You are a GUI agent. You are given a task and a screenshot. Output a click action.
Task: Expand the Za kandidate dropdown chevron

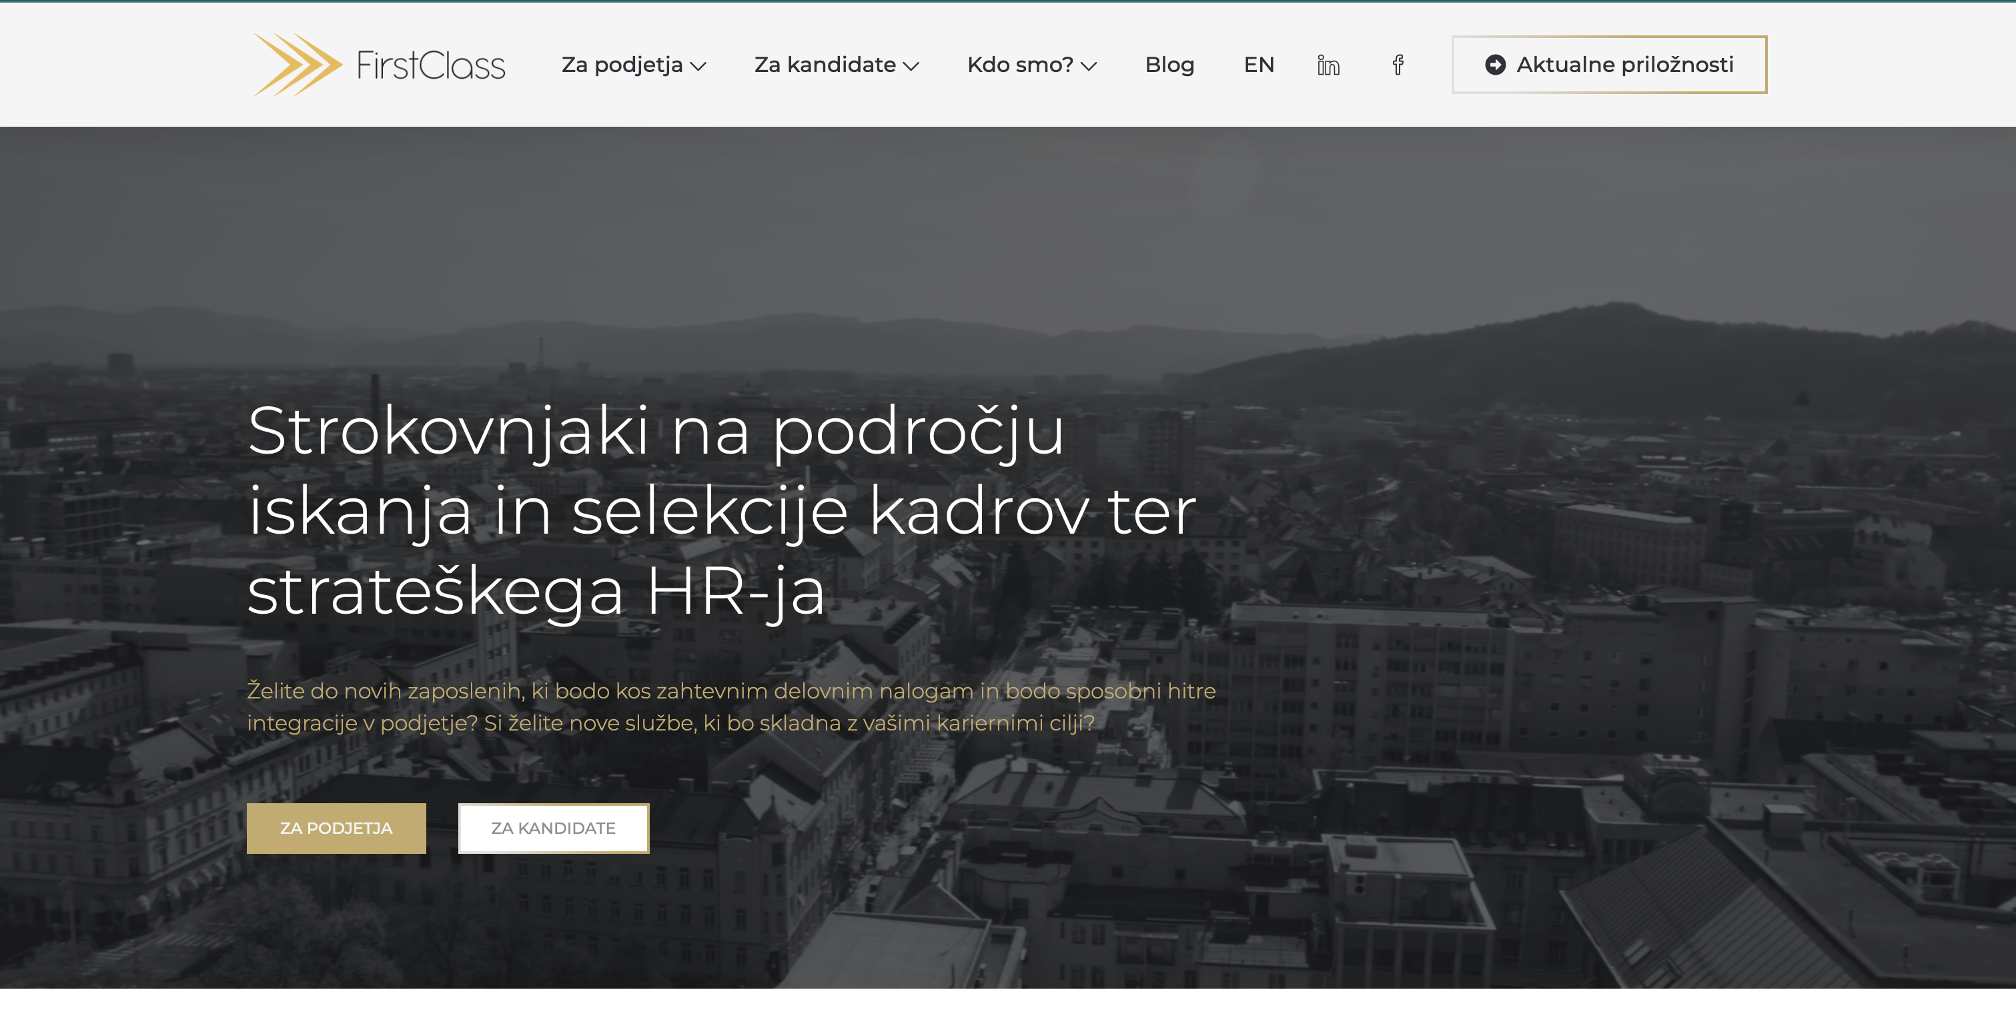click(910, 67)
